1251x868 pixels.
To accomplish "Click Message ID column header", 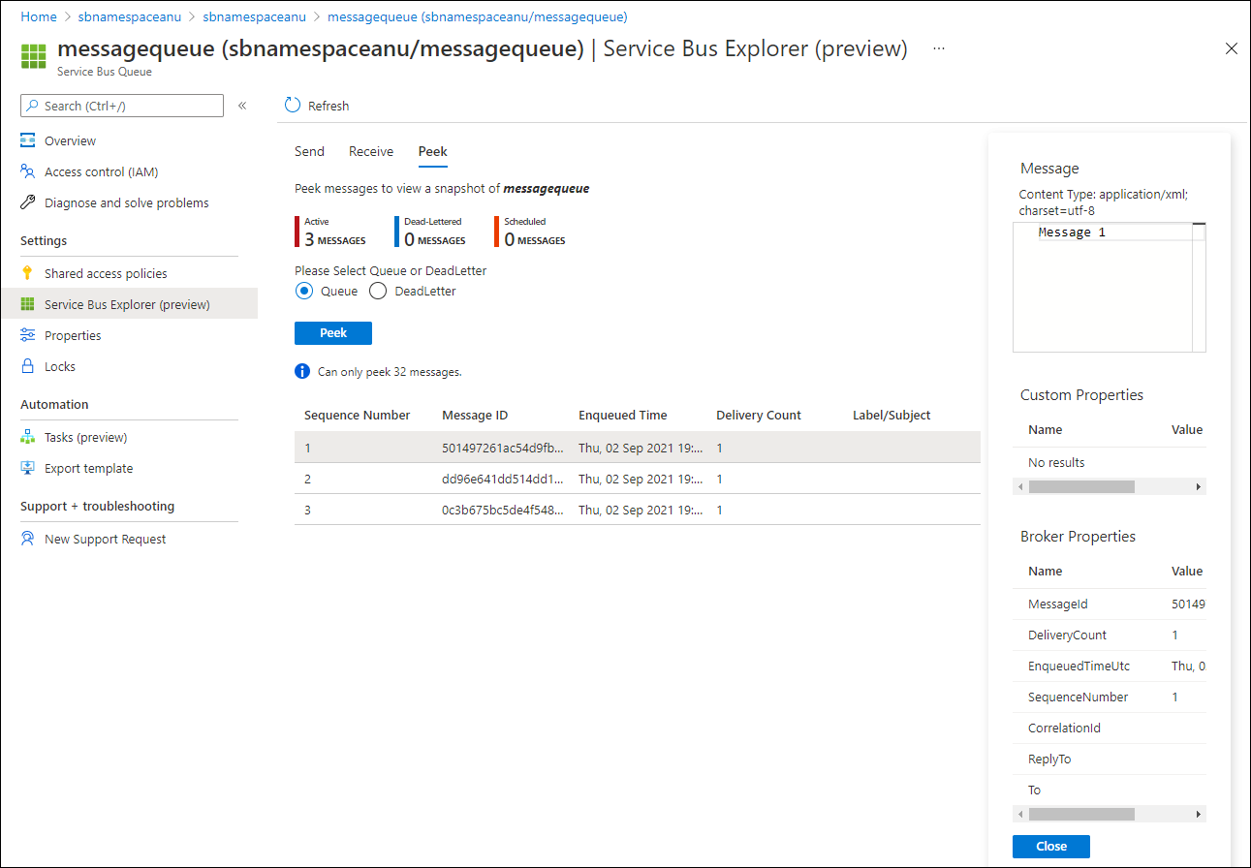I will point(475,415).
